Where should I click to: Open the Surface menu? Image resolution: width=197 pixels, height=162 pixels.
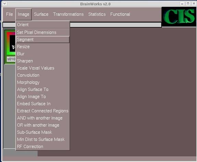click(41, 14)
